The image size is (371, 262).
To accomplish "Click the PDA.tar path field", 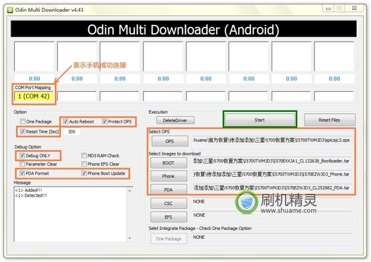I will click(x=272, y=188).
